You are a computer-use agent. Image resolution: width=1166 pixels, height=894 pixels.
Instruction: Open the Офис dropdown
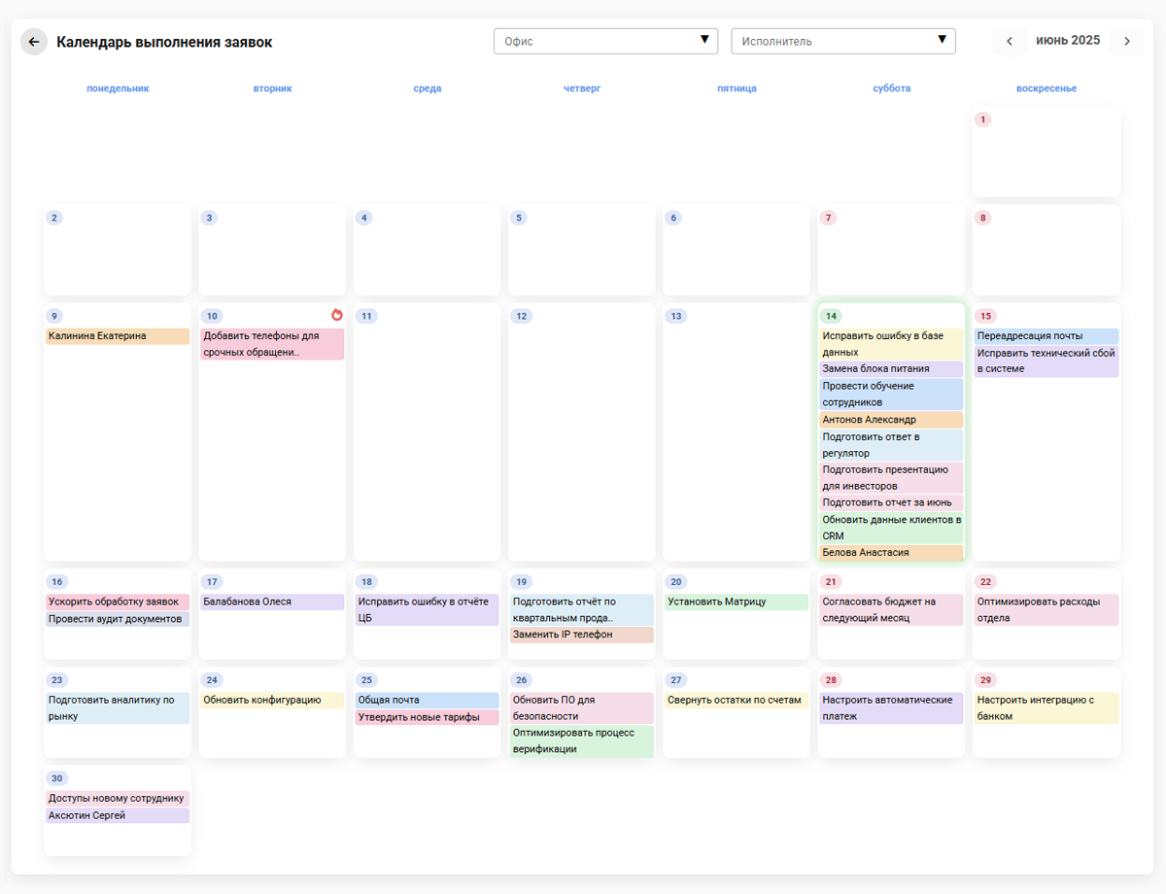tap(593, 41)
